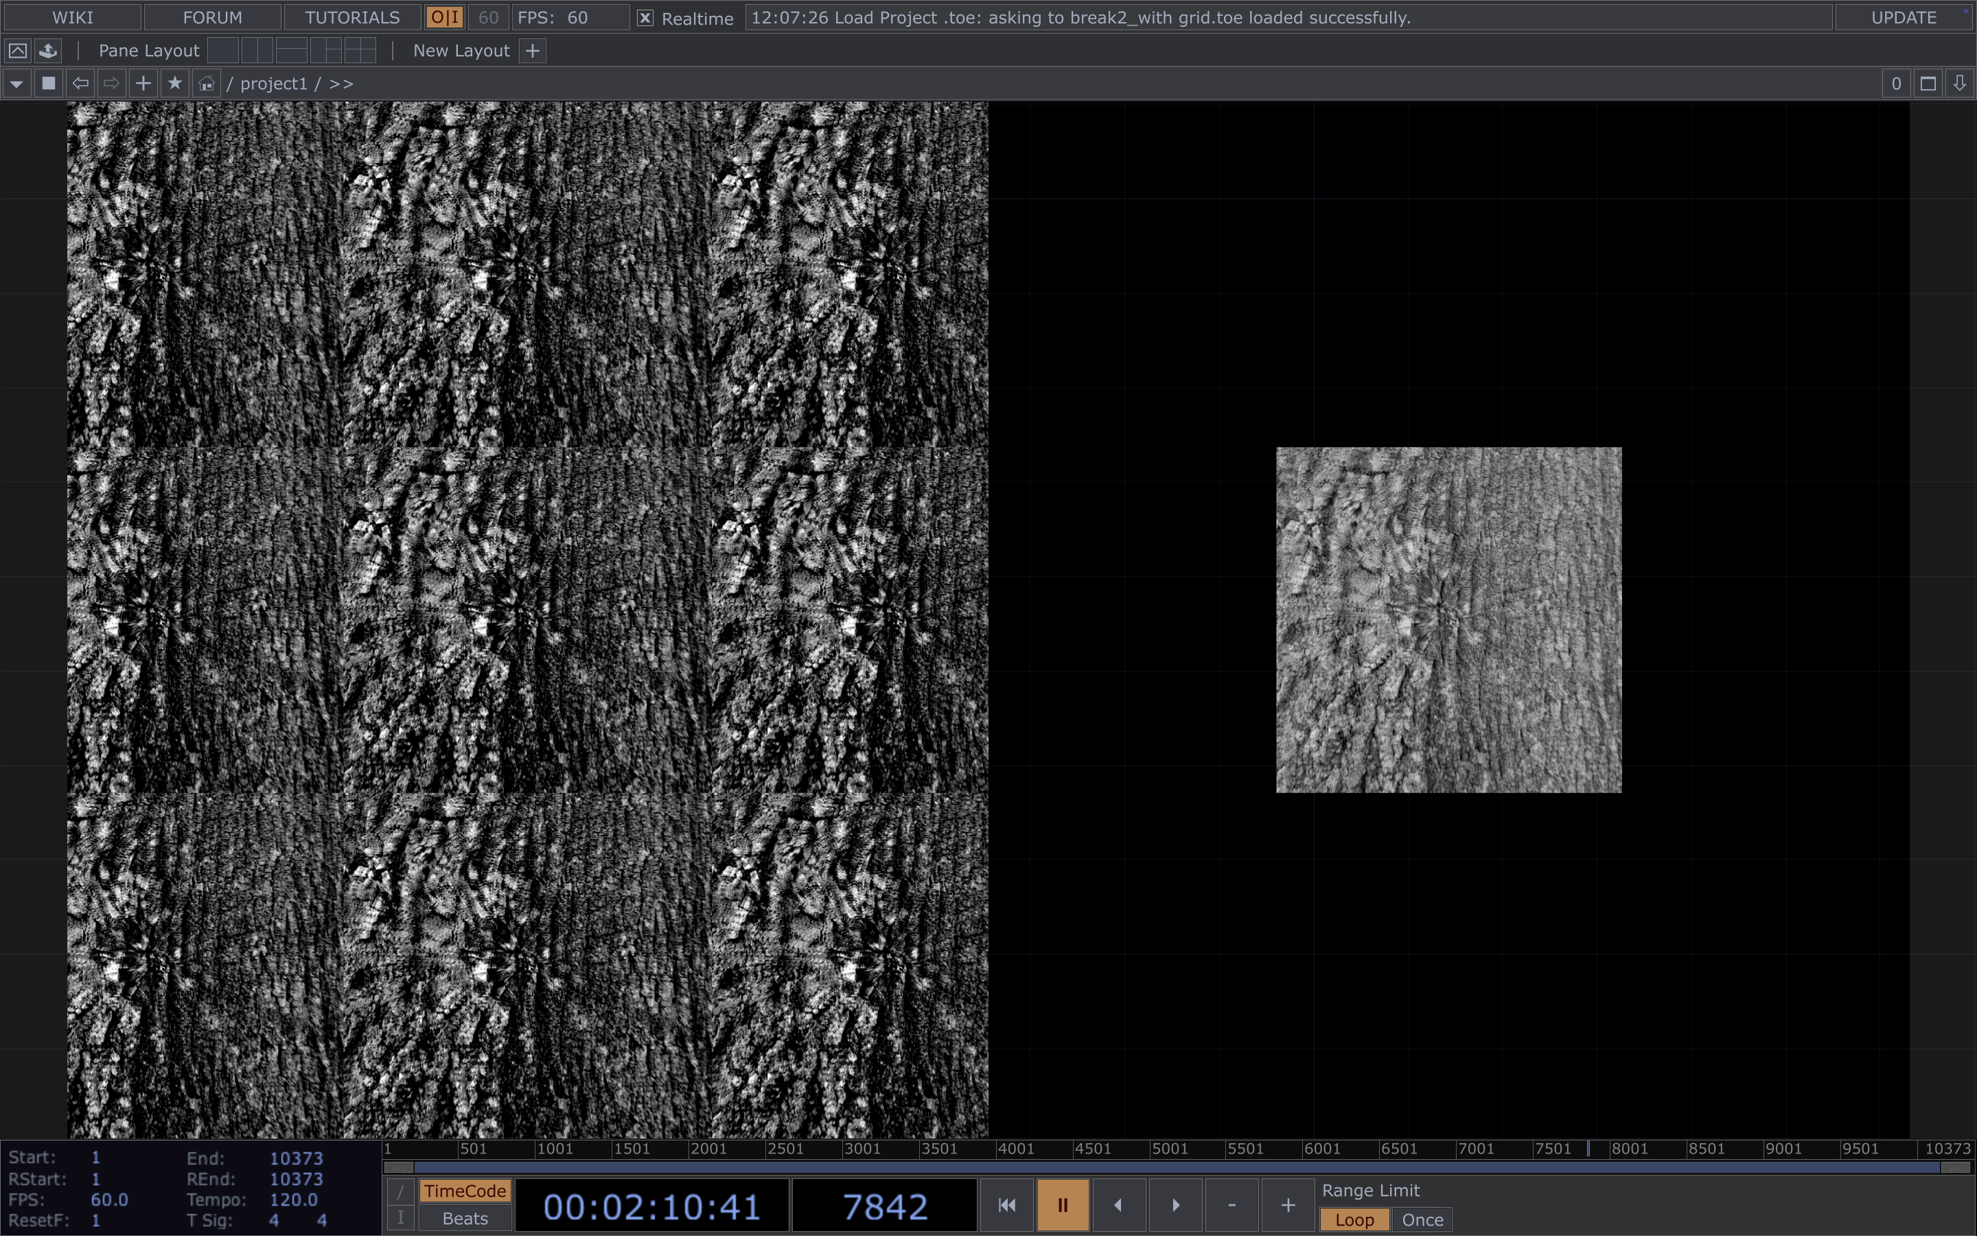Click the home network icon in path bar
This screenshot has height=1236, width=1977.
[207, 83]
